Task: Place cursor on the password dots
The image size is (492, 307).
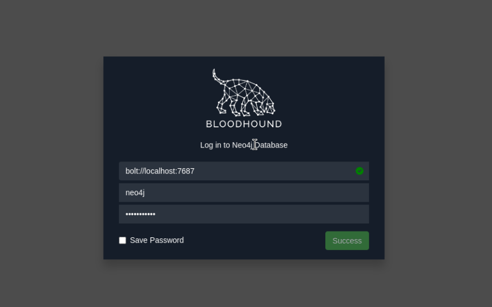Action: click(140, 214)
